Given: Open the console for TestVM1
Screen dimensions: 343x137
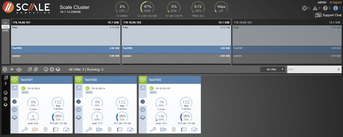Looking at the screenshot, I should 14,88.
